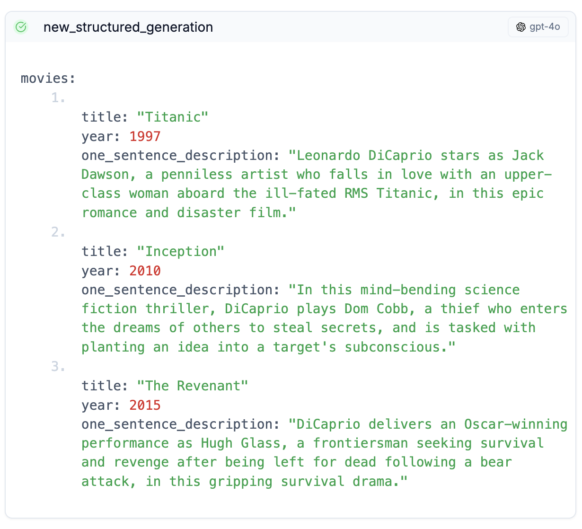582x529 pixels.
Task: Open the gpt-4o model badge
Action: 538,27
